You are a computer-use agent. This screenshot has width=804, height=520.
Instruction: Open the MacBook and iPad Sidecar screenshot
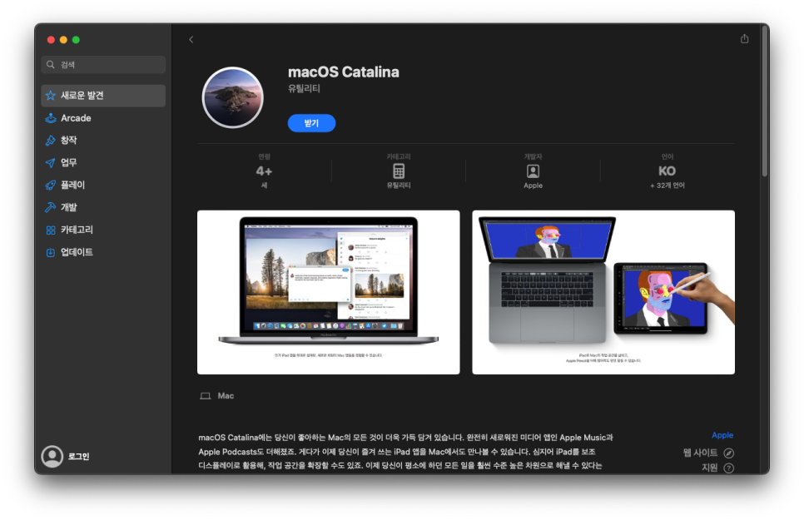click(x=603, y=292)
